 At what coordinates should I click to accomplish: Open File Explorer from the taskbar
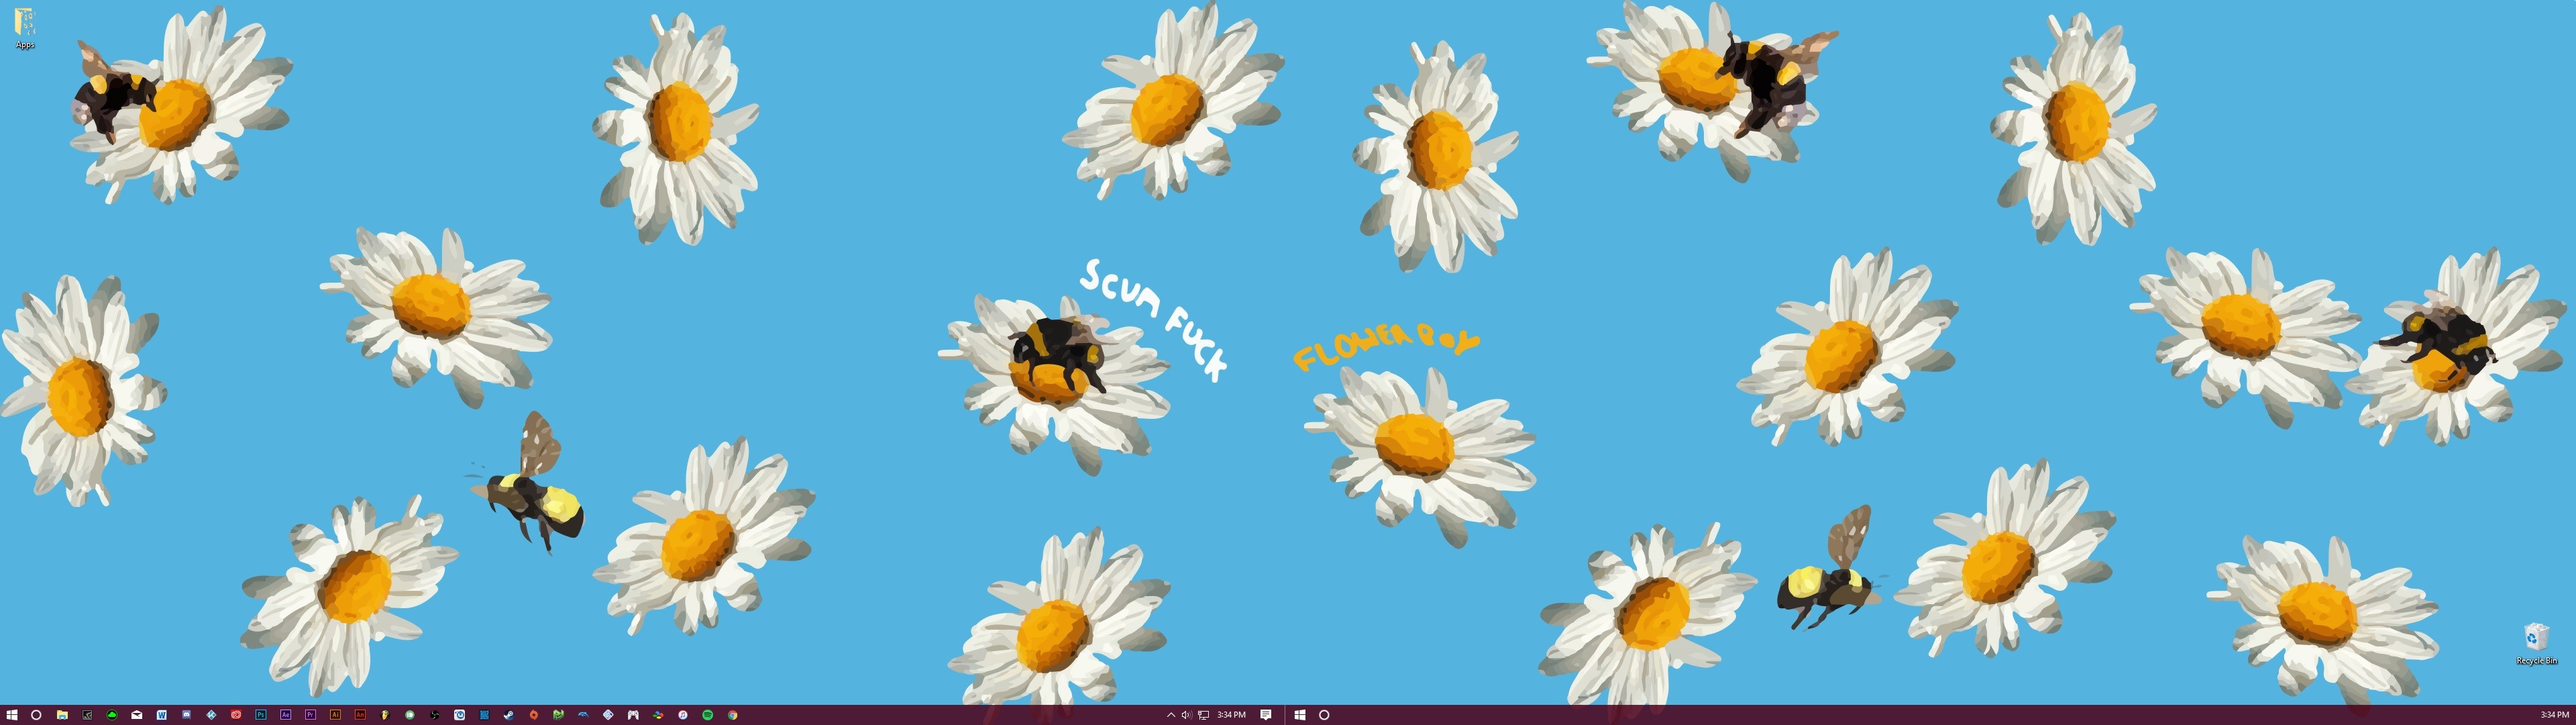(x=62, y=715)
